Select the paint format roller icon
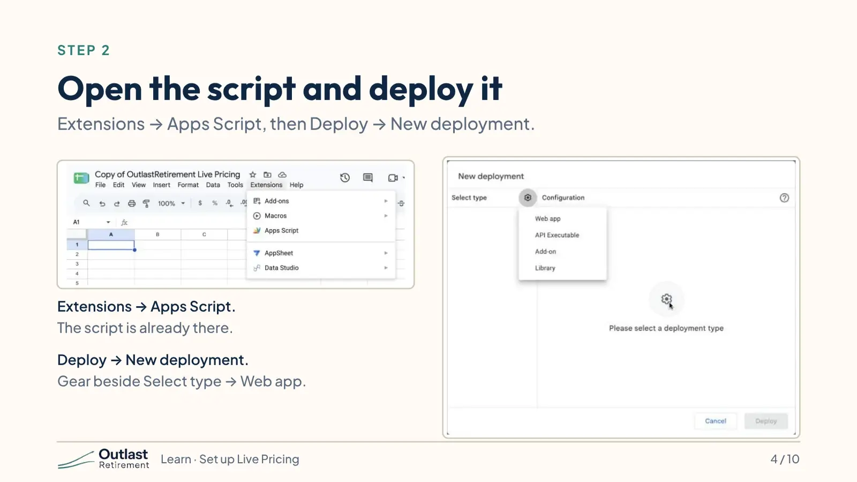 click(x=146, y=204)
